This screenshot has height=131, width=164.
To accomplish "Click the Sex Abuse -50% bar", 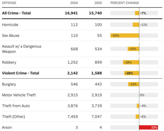I will click(x=125, y=35).
